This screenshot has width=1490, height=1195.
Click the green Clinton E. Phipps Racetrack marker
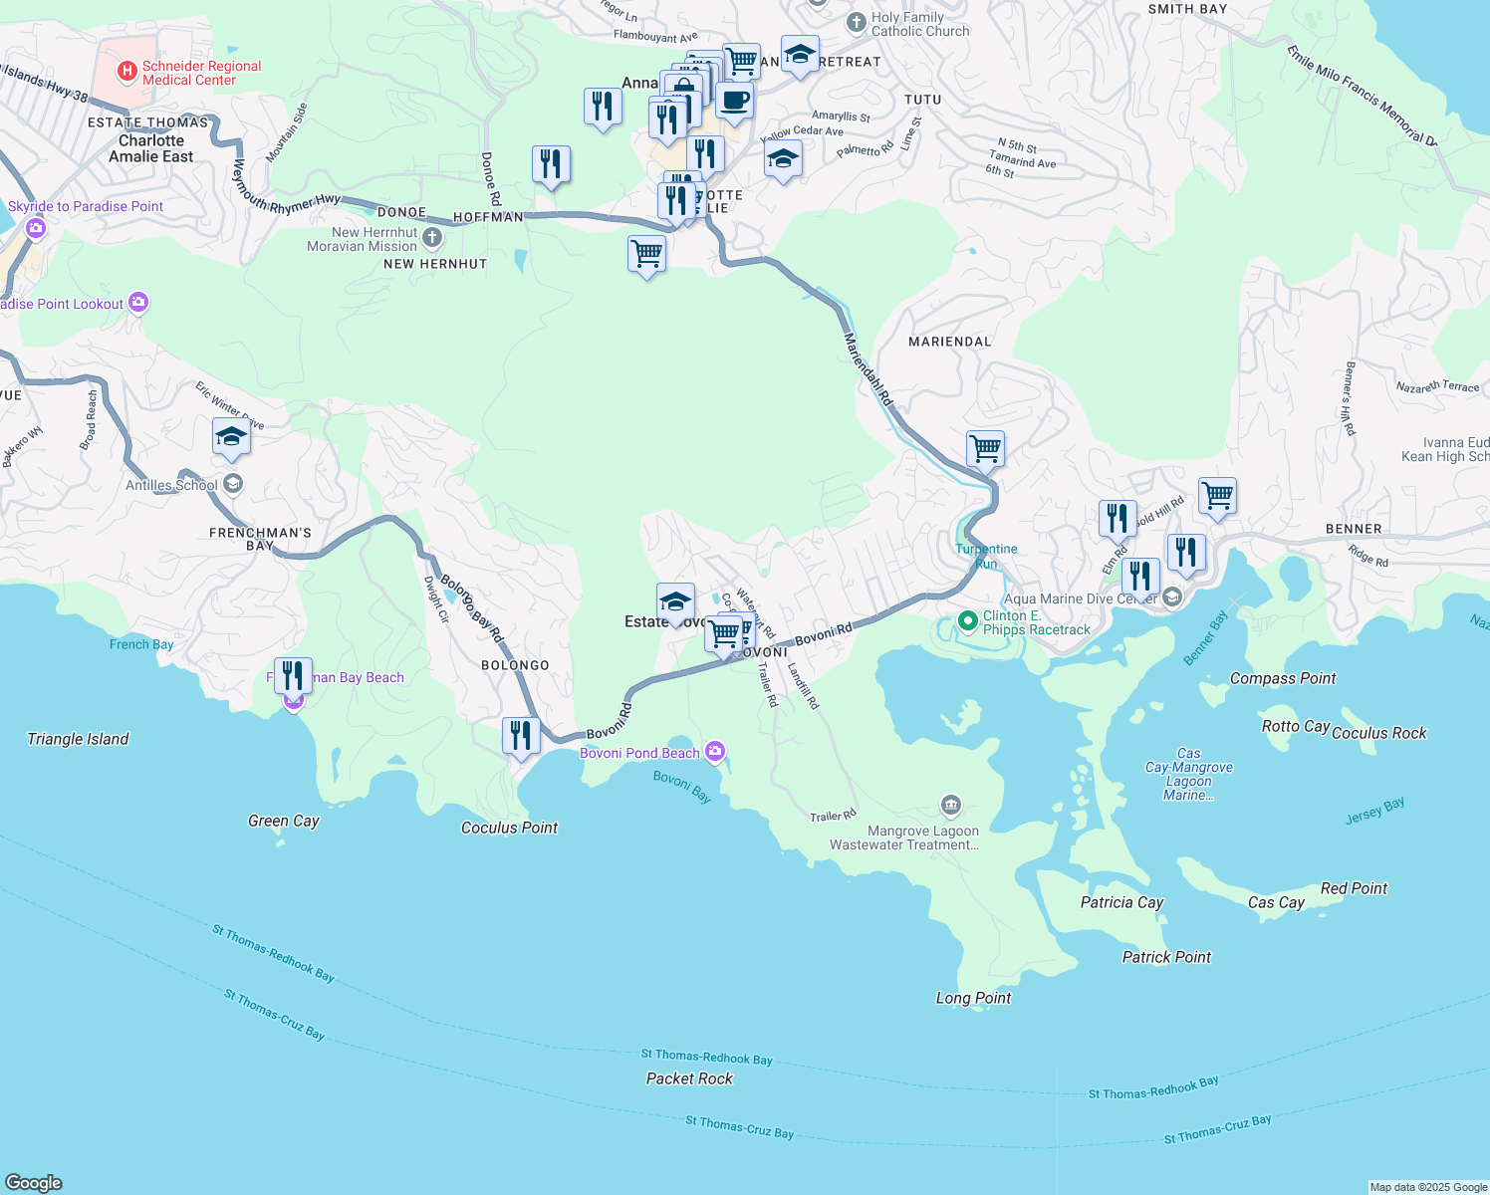coord(967,618)
